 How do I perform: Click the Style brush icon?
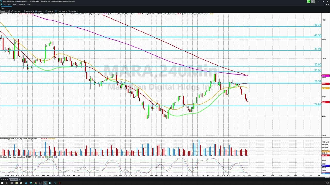46,11
